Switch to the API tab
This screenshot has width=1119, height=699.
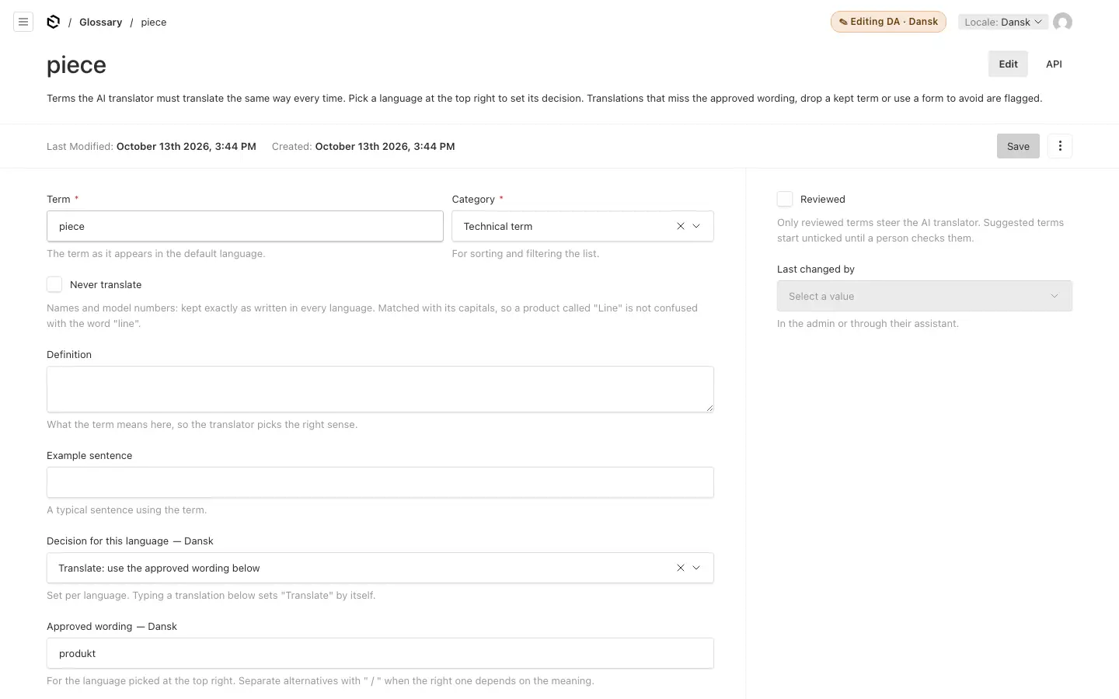coord(1054,64)
